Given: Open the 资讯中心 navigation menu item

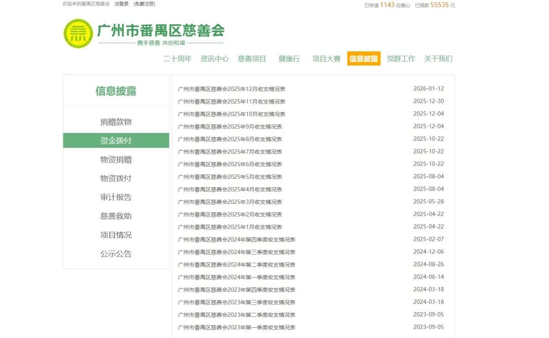Looking at the screenshot, I should coord(215,58).
